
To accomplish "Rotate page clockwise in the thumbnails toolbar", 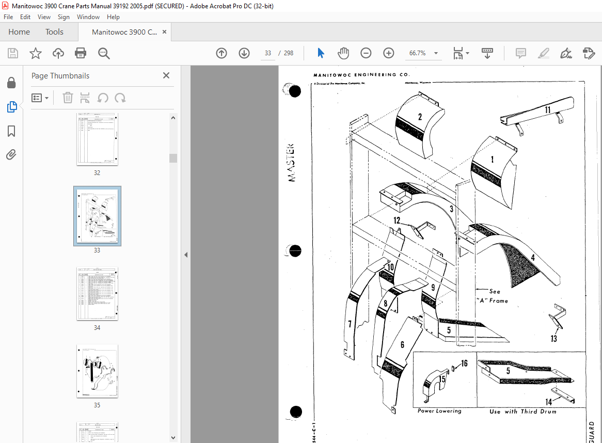I will 120,98.
